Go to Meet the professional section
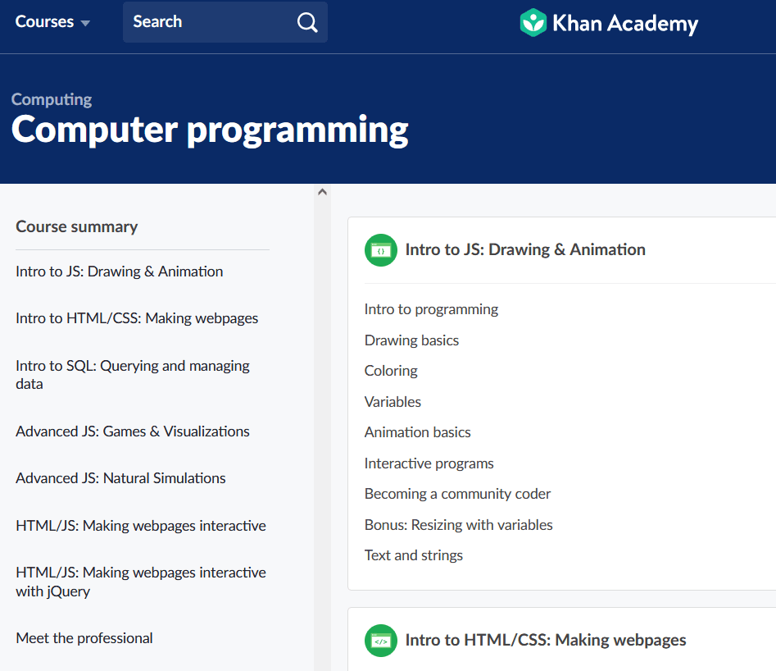The height and width of the screenshot is (671, 776). coord(84,638)
